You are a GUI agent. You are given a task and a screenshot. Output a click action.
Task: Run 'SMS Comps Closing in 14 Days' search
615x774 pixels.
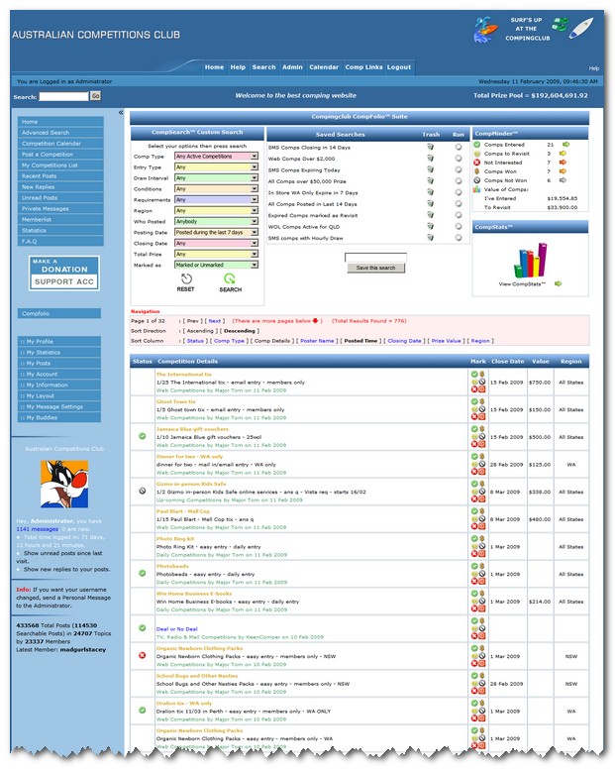pyautogui.click(x=459, y=147)
